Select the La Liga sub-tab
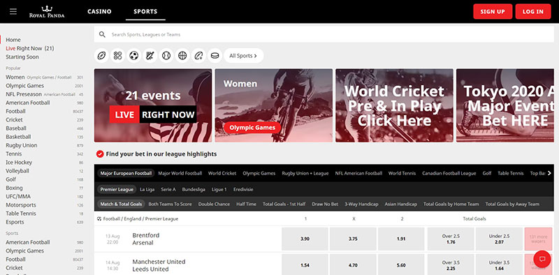559x275 pixels. click(147, 190)
